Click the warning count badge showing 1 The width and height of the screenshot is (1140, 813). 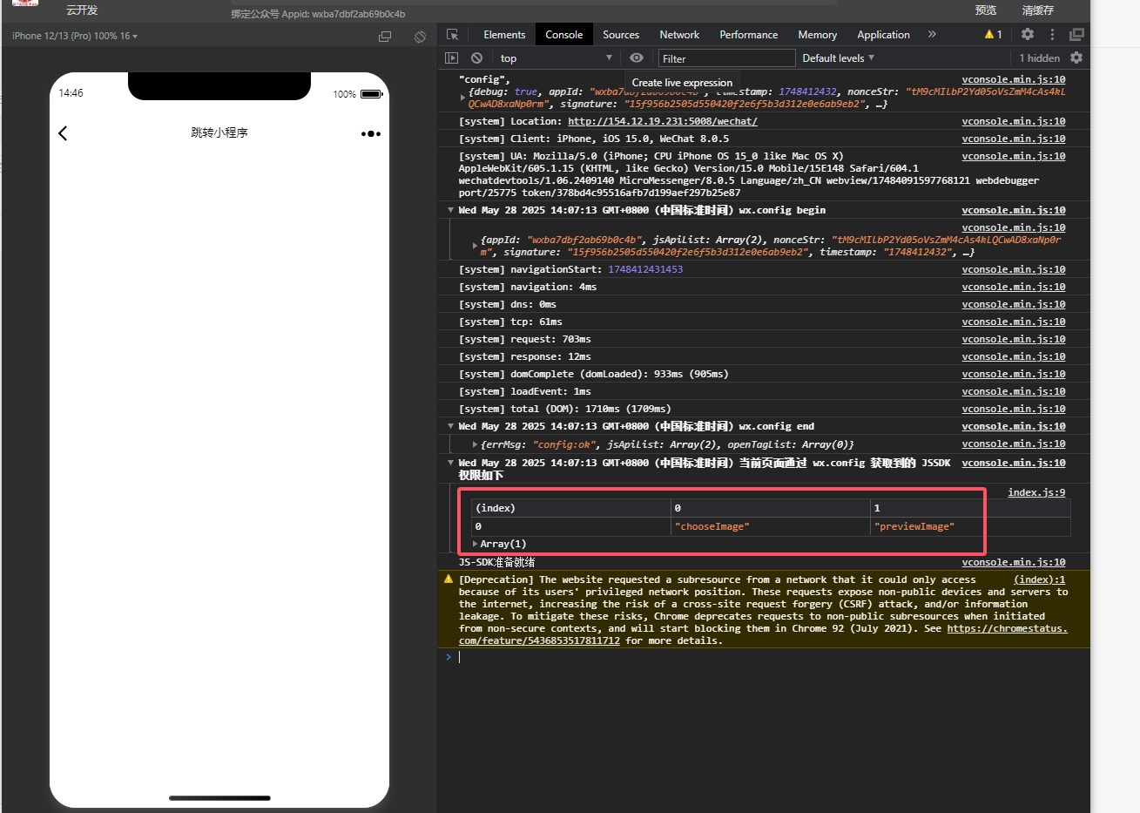[x=994, y=34]
